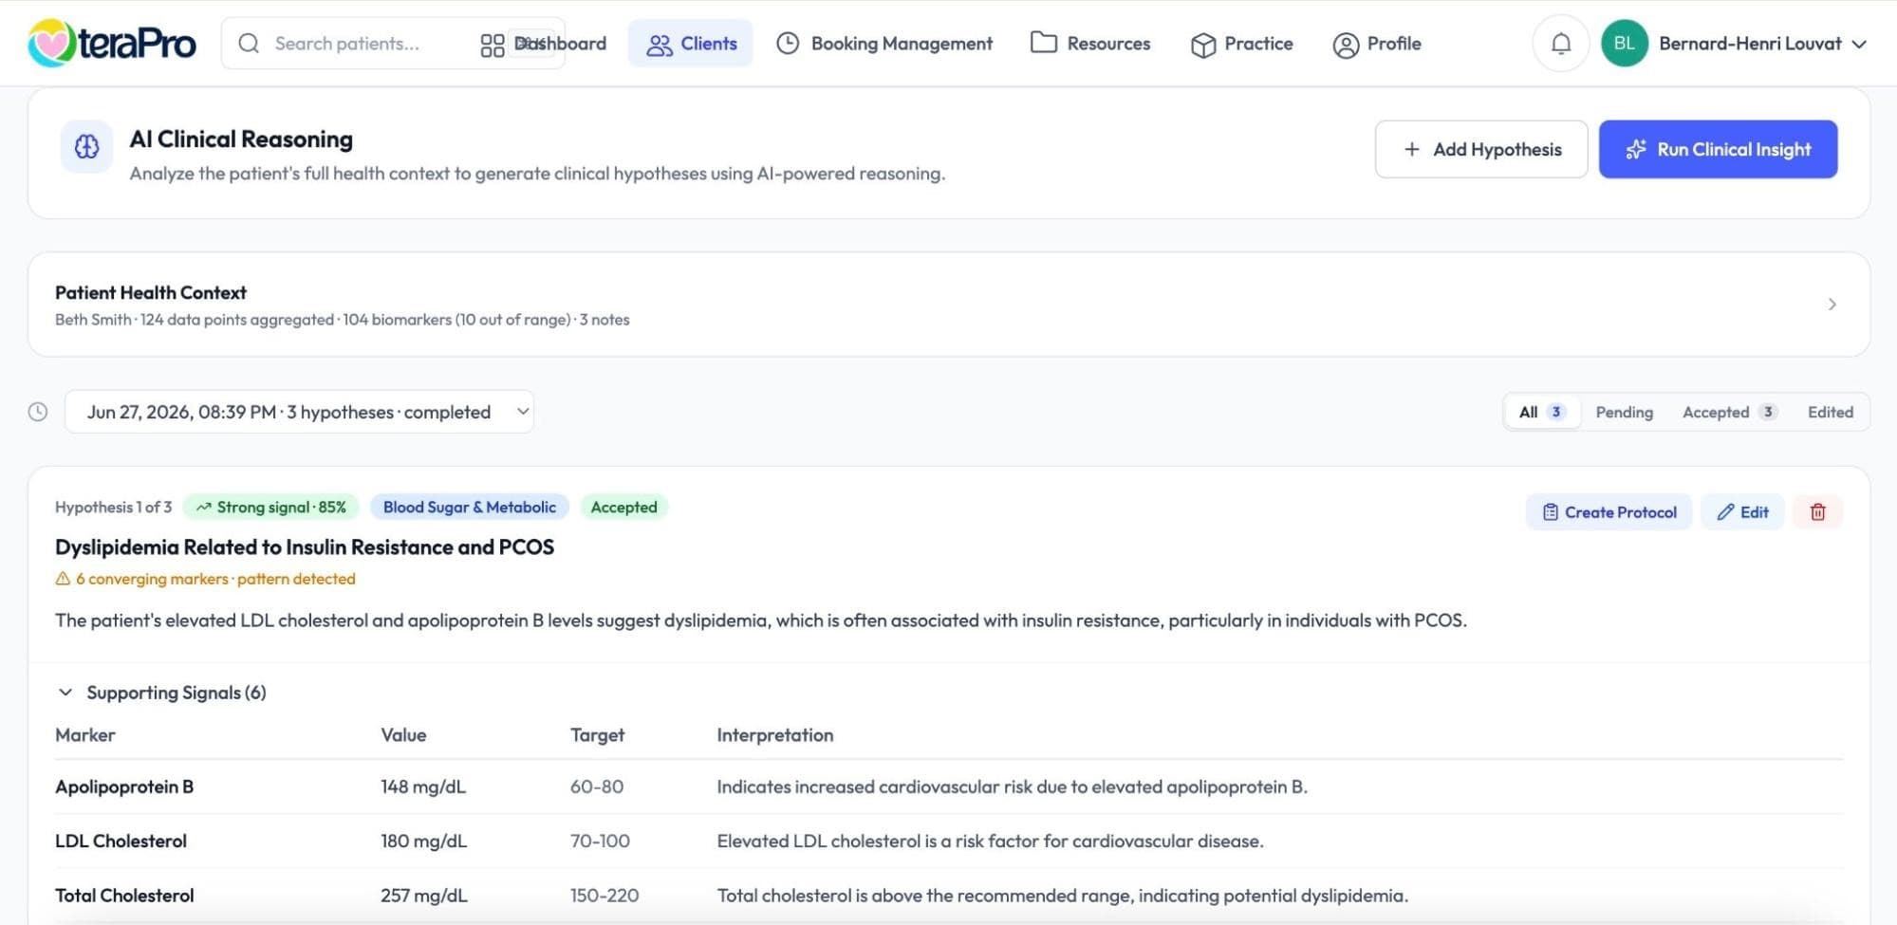1897x925 pixels.
Task: Click the Beth Smith data summary line
Action: tap(342, 320)
